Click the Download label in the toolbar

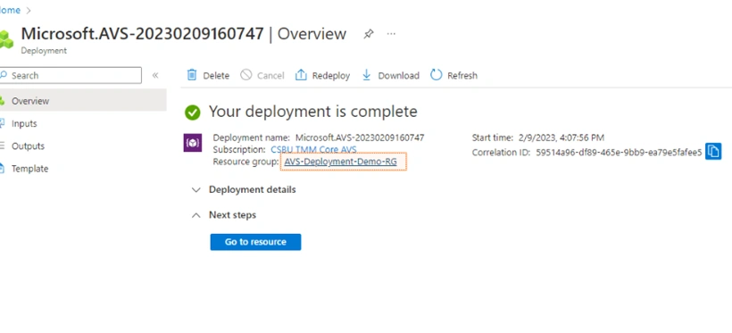pyautogui.click(x=399, y=76)
